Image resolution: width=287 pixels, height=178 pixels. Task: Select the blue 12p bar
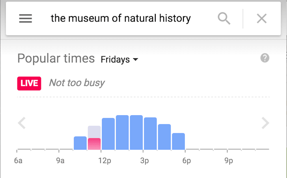(108, 134)
